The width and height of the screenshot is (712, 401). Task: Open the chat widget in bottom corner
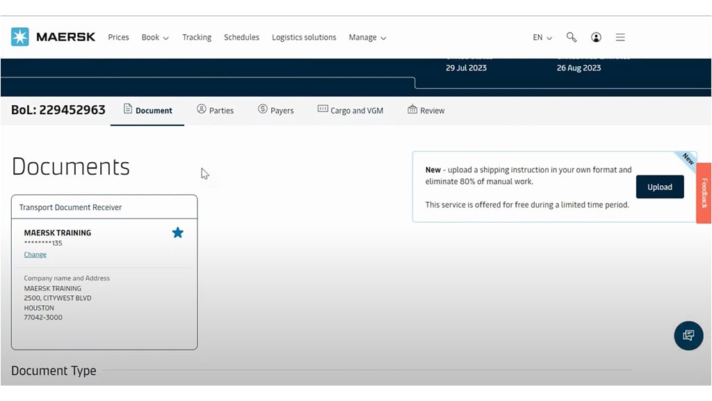click(688, 336)
